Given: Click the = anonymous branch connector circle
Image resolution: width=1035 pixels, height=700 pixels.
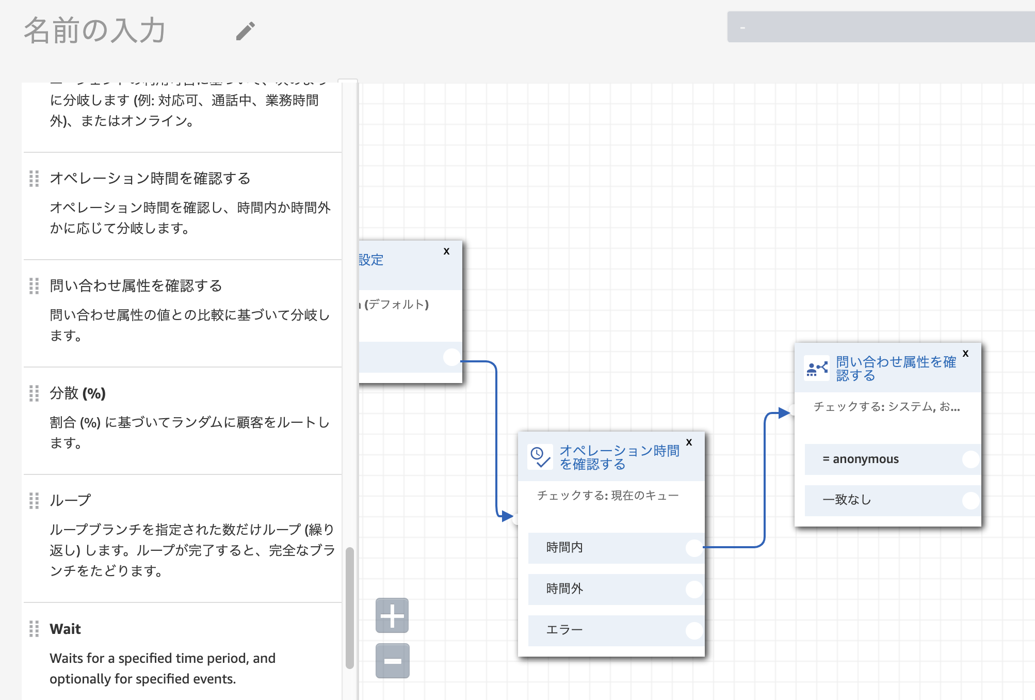Looking at the screenshot, I should [x=971, y=459].
